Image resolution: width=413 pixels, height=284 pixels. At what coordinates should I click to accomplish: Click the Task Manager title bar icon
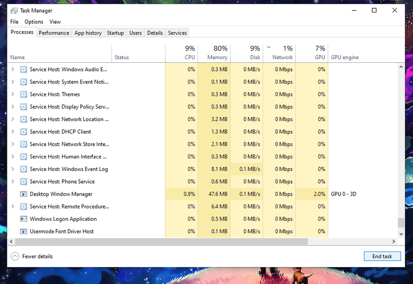[x=14, y=11]
